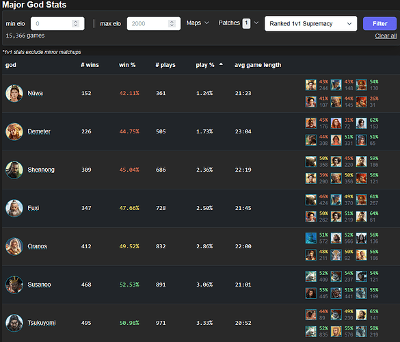Click Oranos's god portrait icon
Screen dimensions: 400x342
tap(14, 246)
